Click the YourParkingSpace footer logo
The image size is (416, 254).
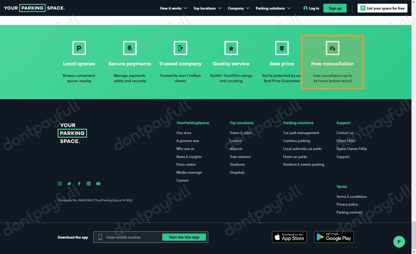pyautogui.click(x=72, y=133)
